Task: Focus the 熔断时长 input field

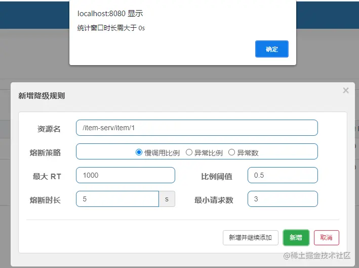Action: 117,199
